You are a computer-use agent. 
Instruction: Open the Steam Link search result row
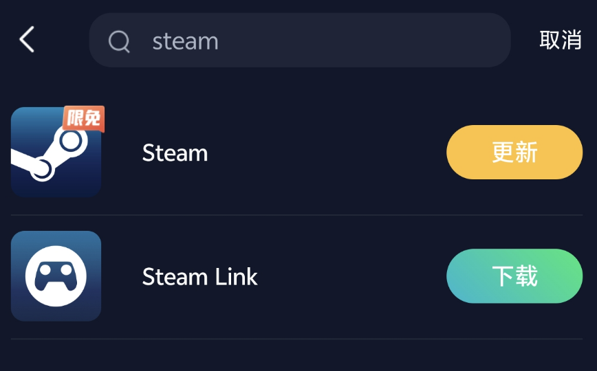pos(296,277)
